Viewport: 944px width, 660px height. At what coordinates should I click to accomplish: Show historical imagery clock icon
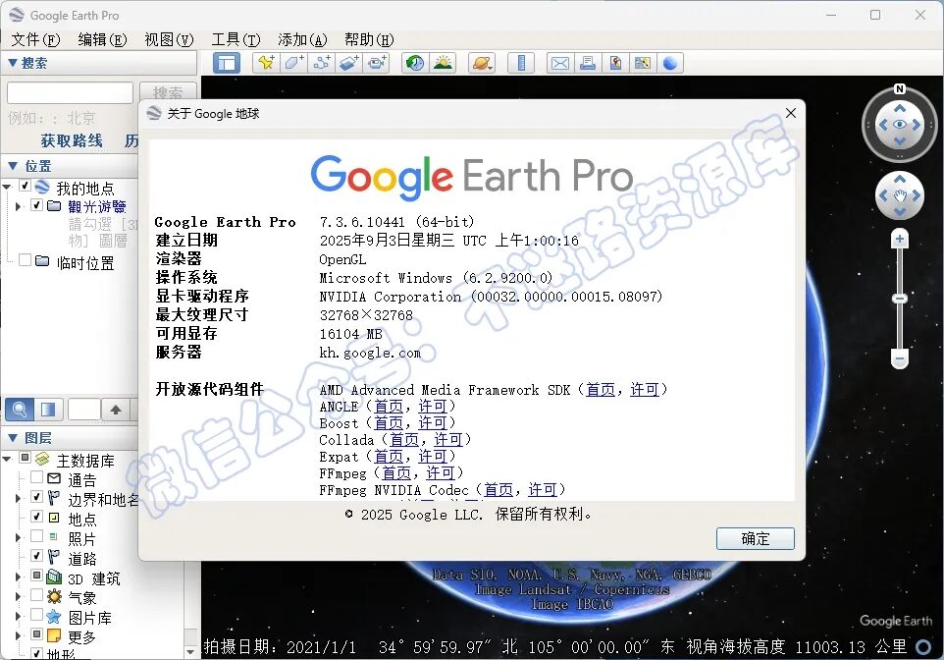415,63
